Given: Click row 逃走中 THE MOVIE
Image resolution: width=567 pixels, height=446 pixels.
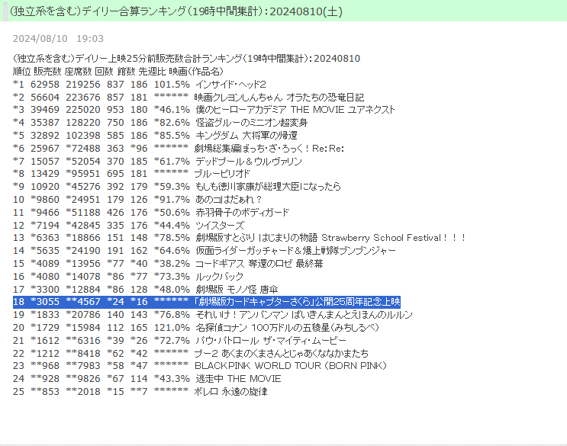Looking at the screenshot, I should tap(147, 378).
